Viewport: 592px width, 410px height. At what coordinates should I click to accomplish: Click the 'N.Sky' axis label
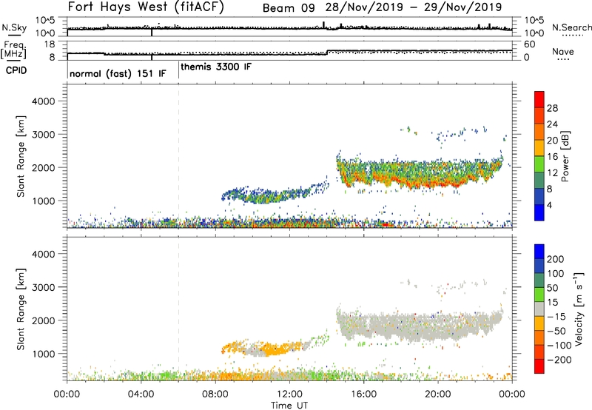coord(14,27)
